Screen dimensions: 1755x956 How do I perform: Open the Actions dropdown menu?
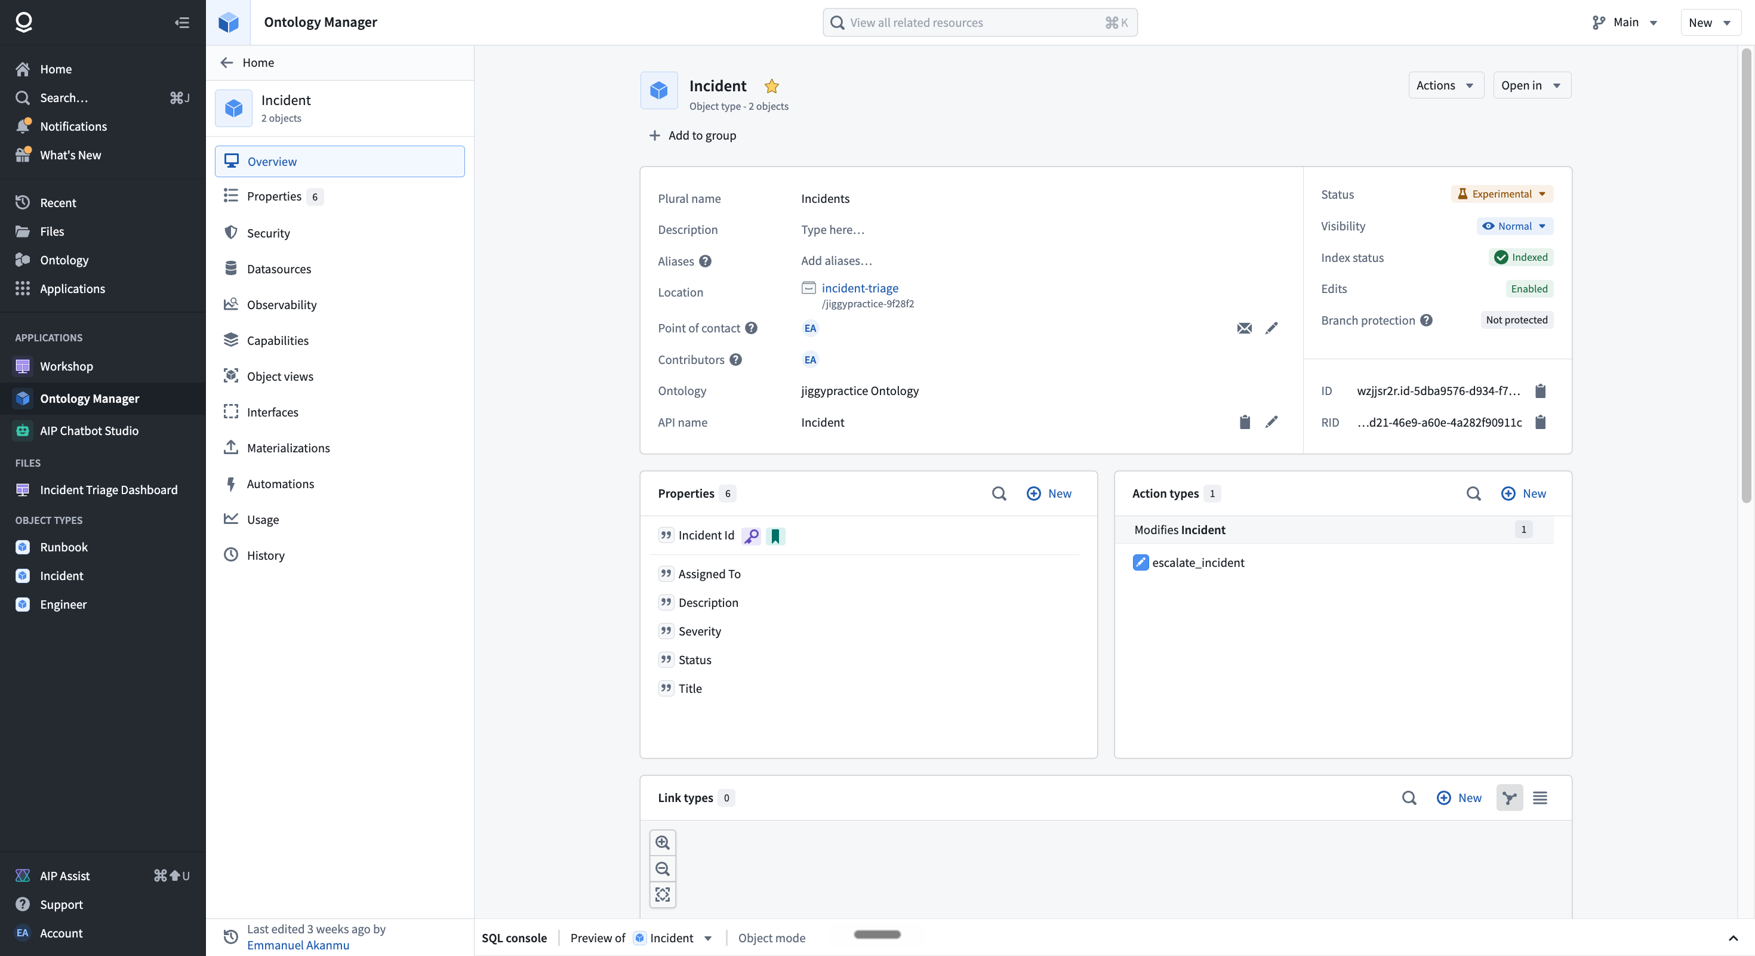point(1446,85)
